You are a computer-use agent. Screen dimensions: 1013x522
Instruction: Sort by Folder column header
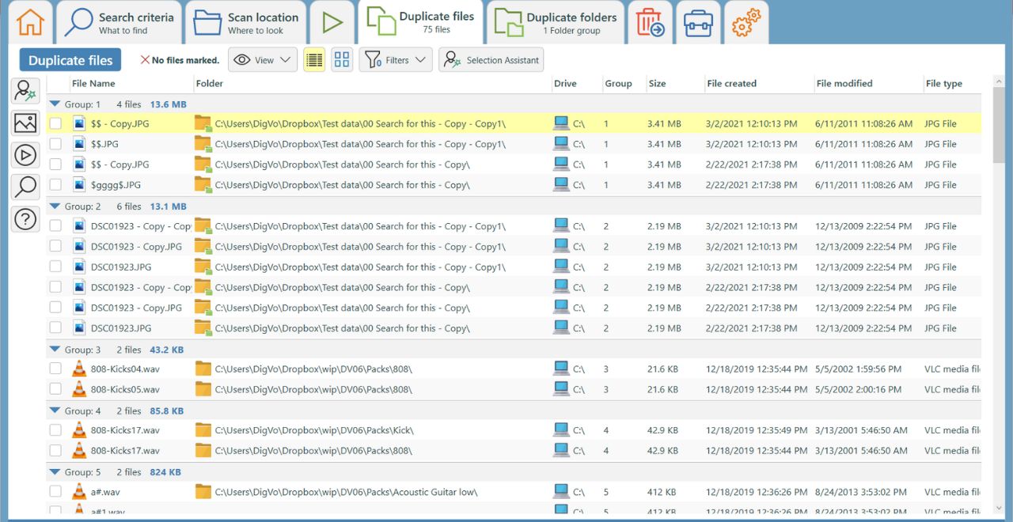(210, 83)
